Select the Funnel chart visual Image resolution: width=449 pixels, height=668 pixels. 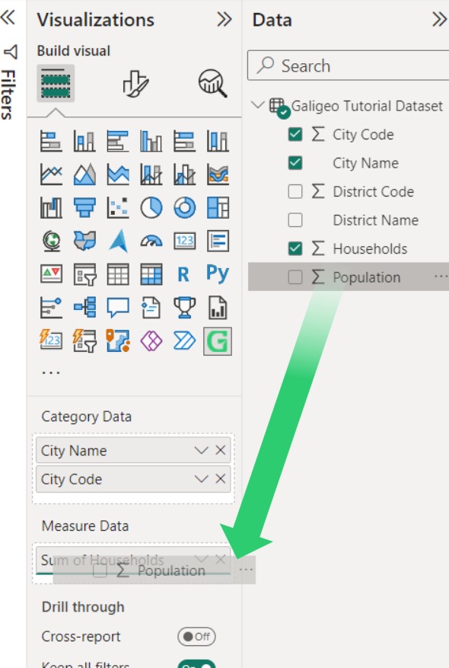84,207
